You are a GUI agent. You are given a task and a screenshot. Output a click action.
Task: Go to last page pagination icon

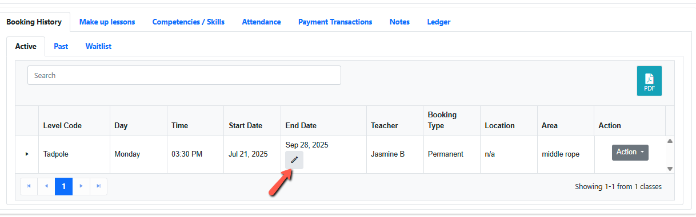tap(98, 186)
